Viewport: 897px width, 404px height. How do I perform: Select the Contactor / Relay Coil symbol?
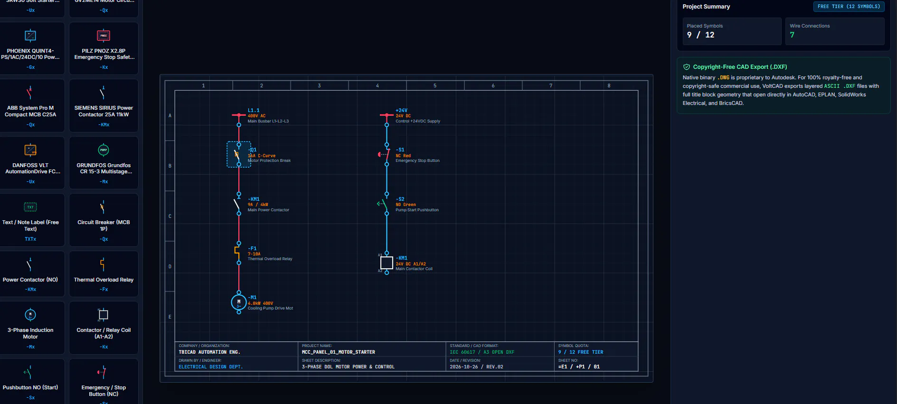pyautogui.click(x=104, y=328)
